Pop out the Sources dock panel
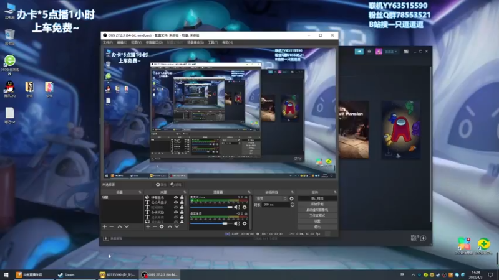The image size is (499, 280). pyautogui.click(x=185, y=192)
